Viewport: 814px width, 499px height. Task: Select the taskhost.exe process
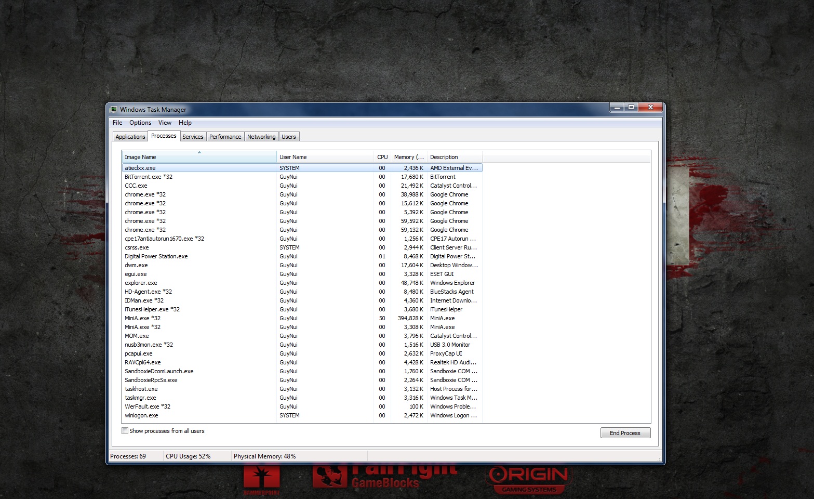pos(302,389)
